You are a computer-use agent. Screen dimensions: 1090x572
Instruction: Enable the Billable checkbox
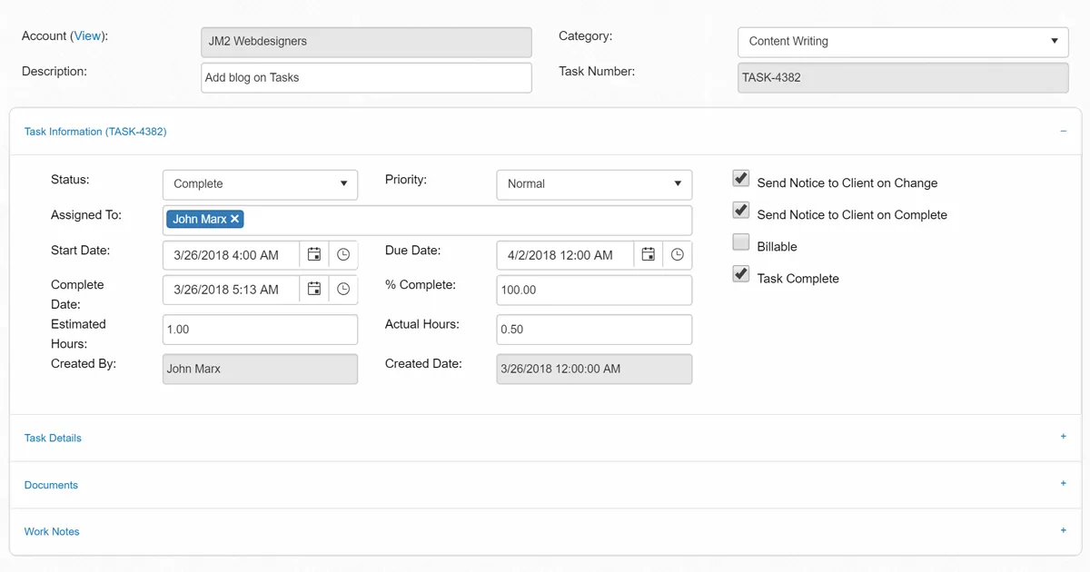[740, 242]
